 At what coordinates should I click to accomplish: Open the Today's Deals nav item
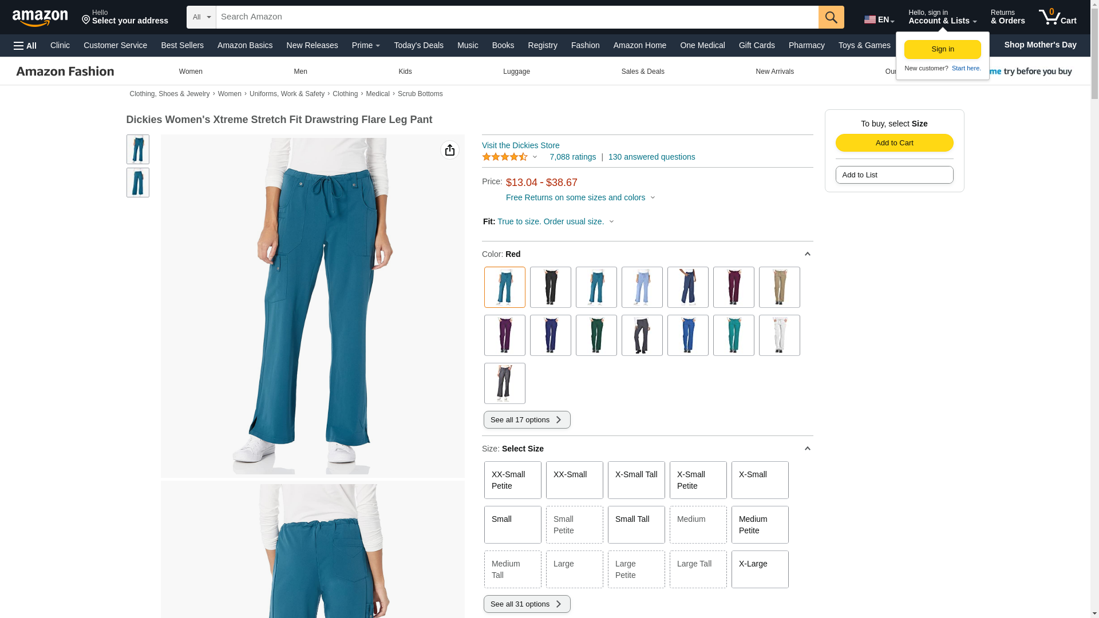point(418,45)
